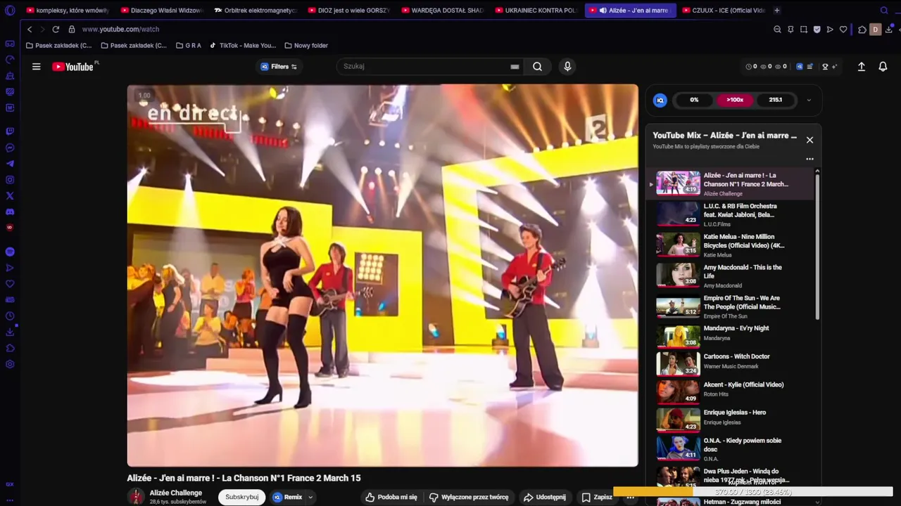This screenshot has height=506, width=901.
Task: Open sidebar settings gear icon
Action: click(10, 364)
